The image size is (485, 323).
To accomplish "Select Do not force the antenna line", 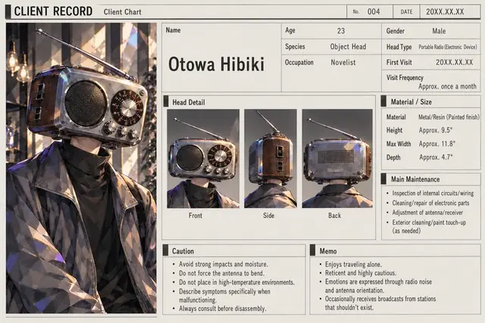I will [221, 273].
